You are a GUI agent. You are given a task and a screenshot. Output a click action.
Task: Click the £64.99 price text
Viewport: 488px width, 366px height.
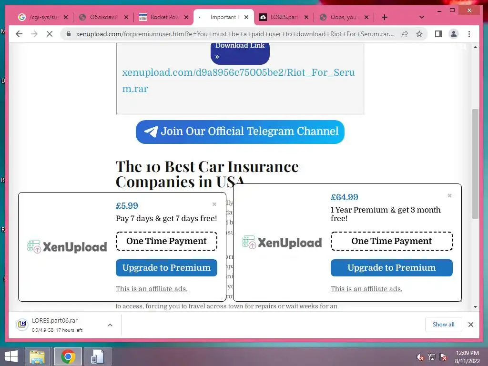(345, 197)
